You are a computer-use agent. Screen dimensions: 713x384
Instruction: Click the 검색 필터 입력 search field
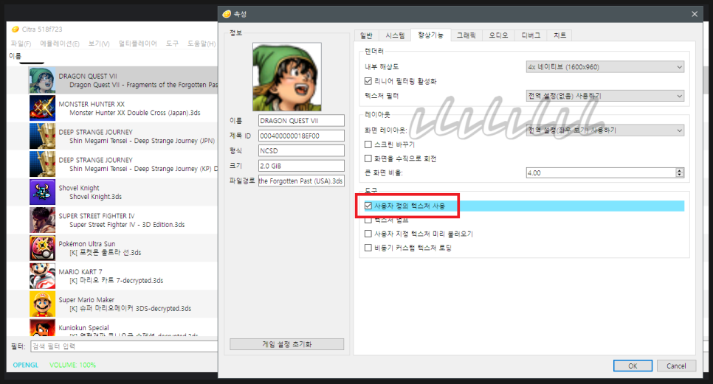click(124, 346)
